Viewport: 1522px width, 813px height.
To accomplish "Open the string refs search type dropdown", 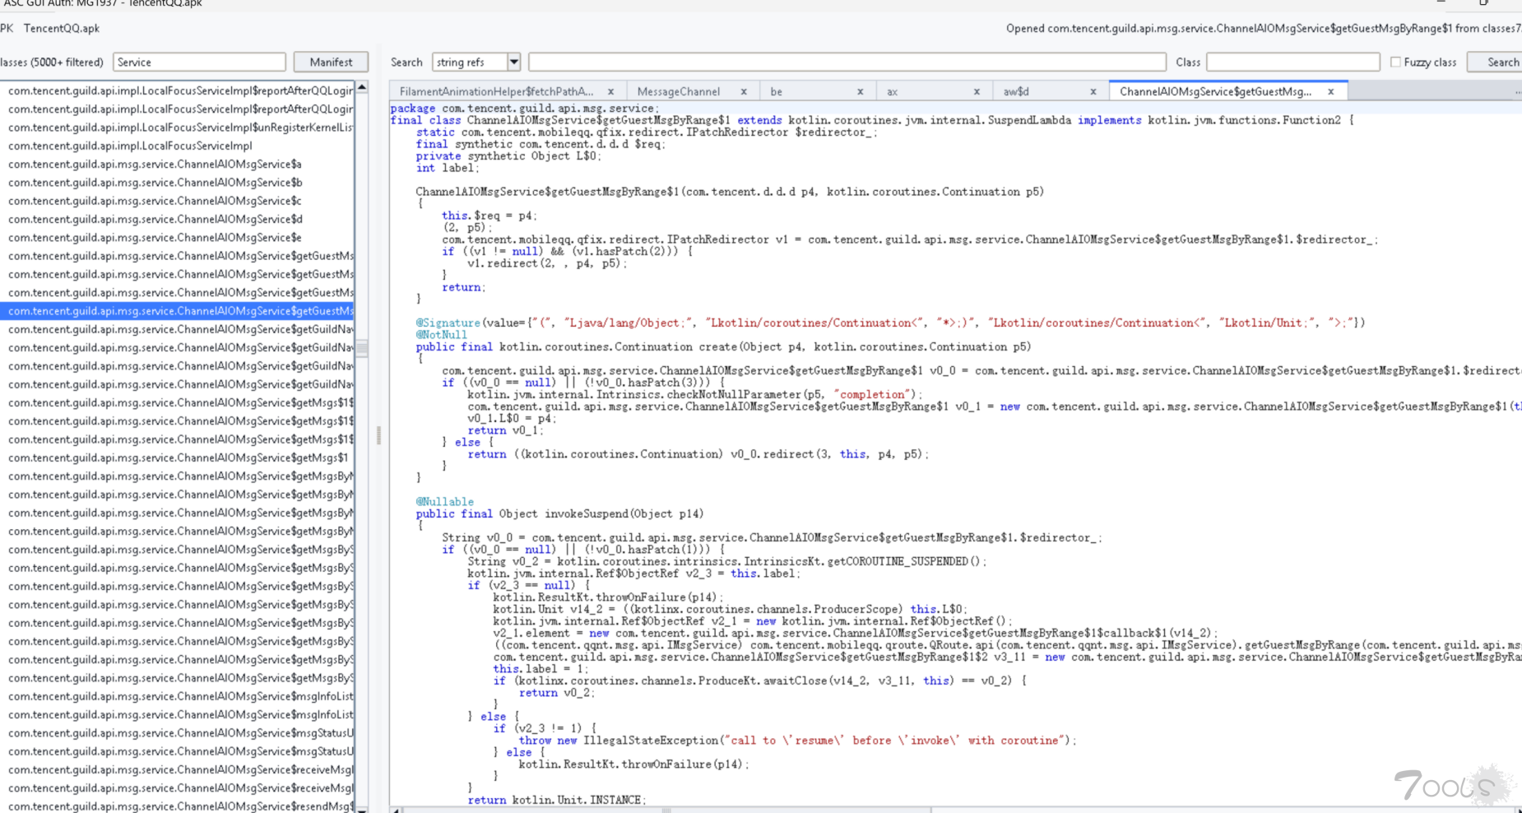I will click(x=514, y=62).
